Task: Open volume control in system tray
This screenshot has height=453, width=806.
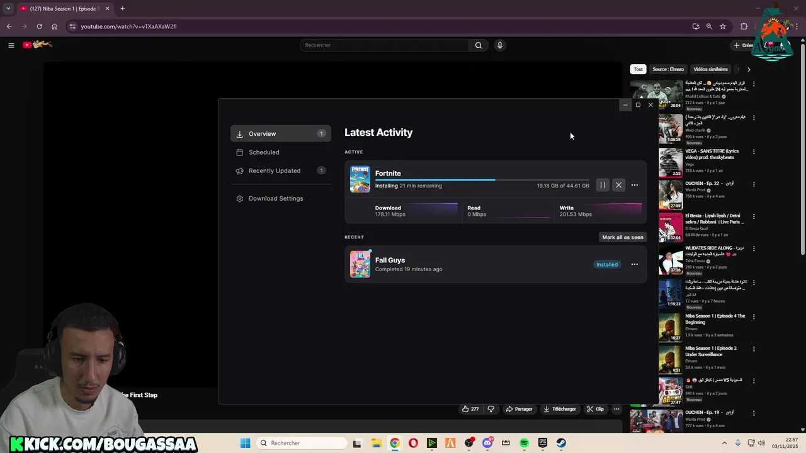Action: [761, 443]
